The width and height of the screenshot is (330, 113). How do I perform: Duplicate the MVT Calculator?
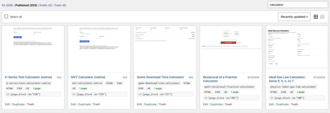[x=84, y=104]
